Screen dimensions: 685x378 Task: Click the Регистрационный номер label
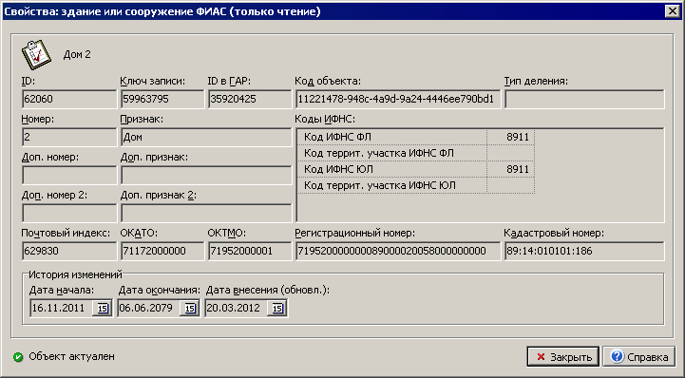tap(354, 233)
